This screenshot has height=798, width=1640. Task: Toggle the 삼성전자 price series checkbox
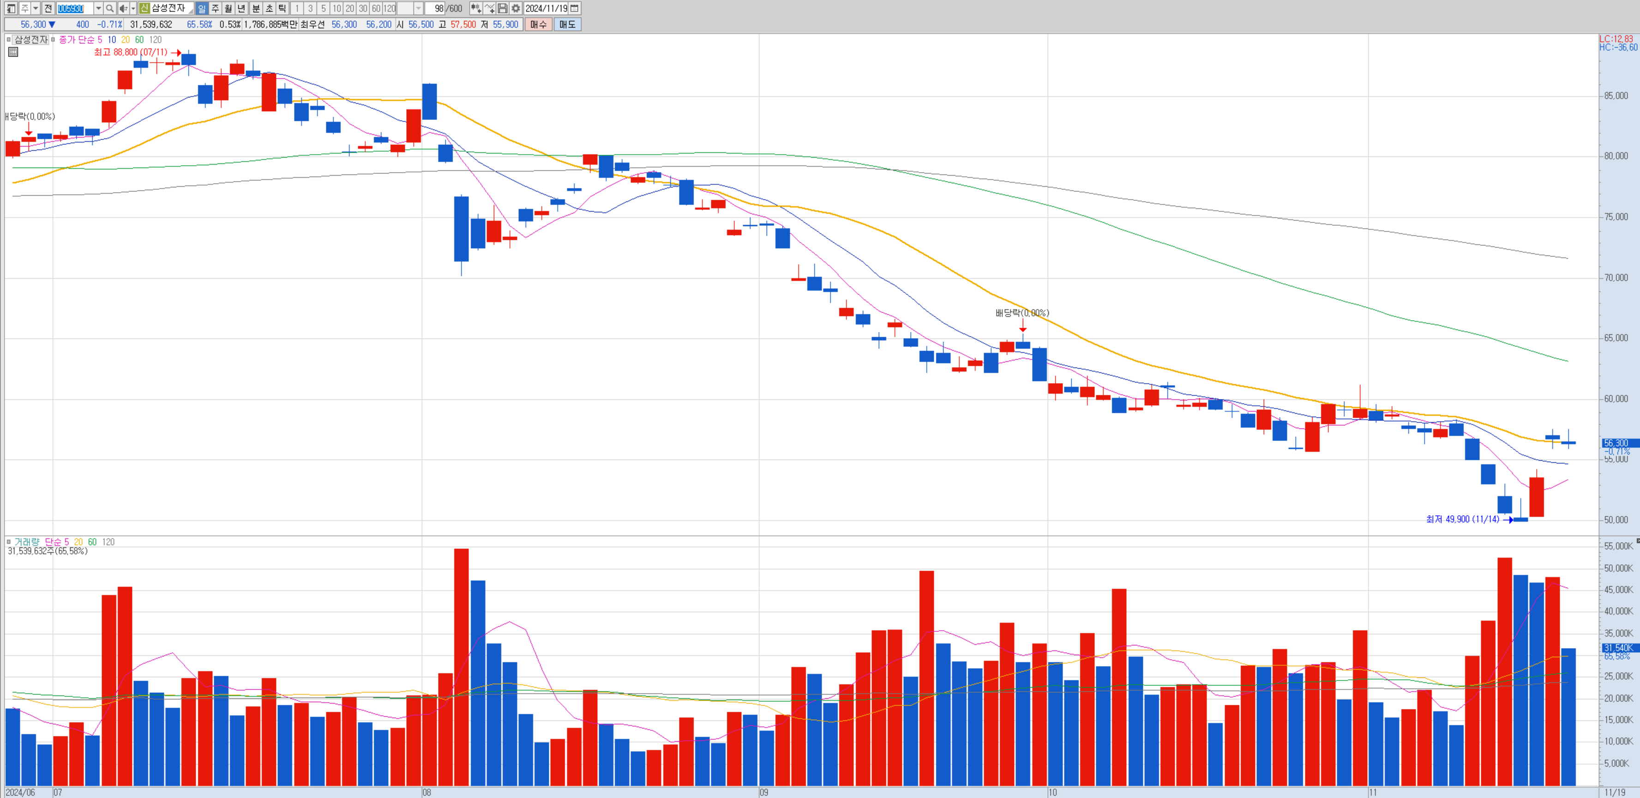9,40
